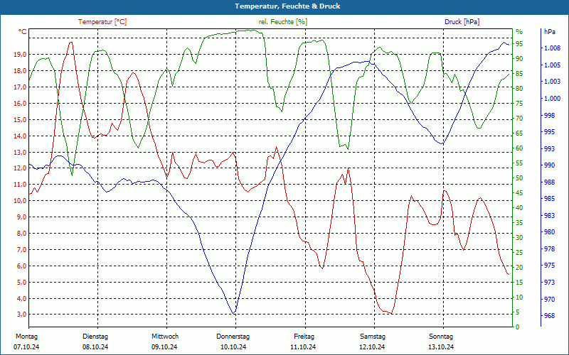569x355 pixels.
Task: Click the '8,0' temperature axis value
Action: [x=21, y=234]
